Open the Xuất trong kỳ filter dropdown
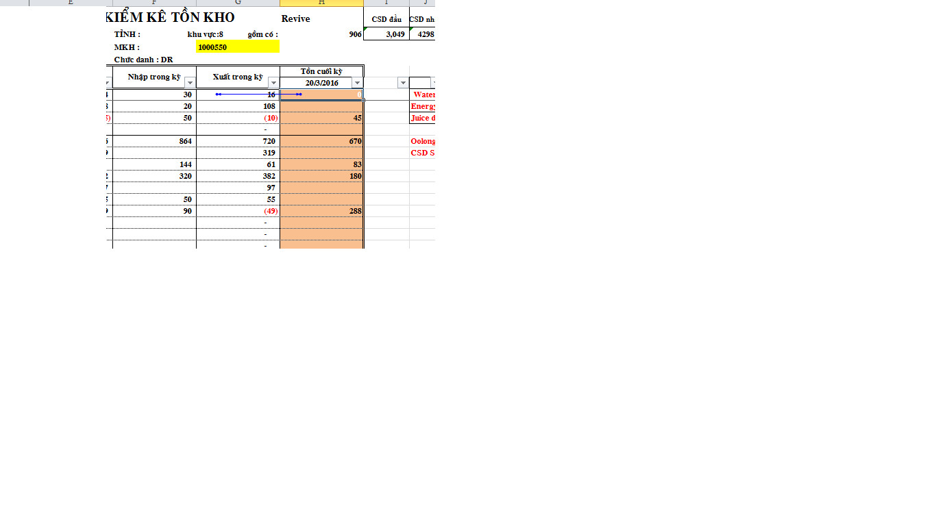This screenshot has height=526, width=936. [x=273, y=83]
